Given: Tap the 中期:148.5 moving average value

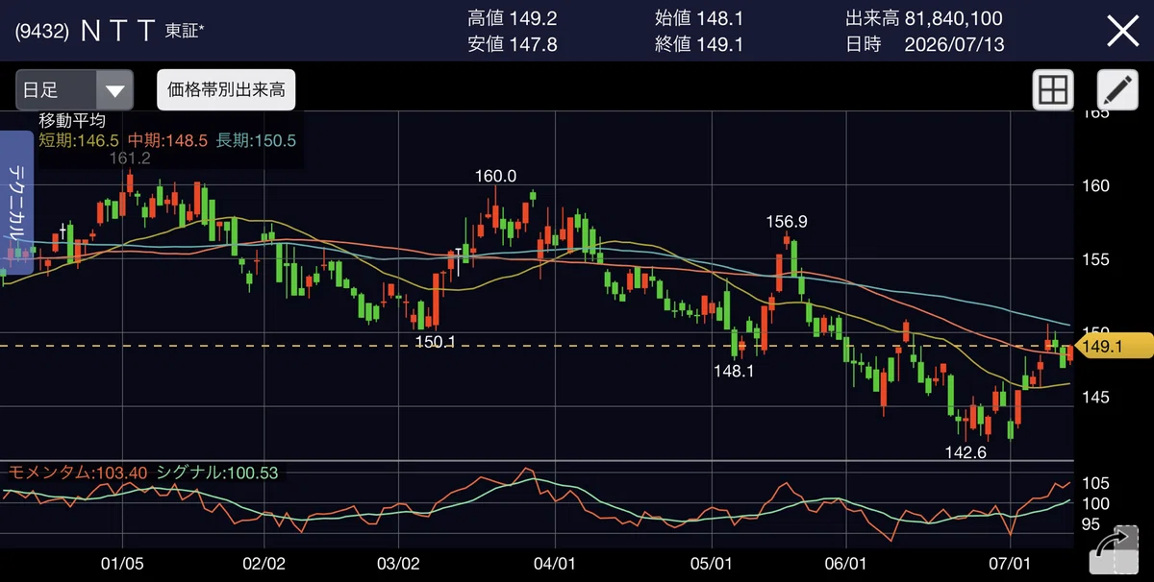Looking at the screenshot, I should pos(167,140).
